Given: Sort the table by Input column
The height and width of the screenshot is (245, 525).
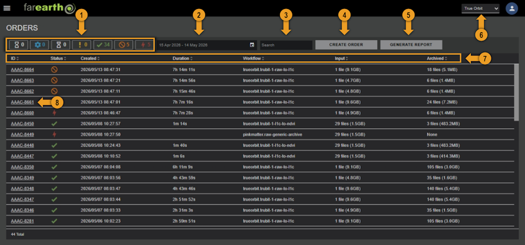Looking at the screenshot, I should pos(342,59).
